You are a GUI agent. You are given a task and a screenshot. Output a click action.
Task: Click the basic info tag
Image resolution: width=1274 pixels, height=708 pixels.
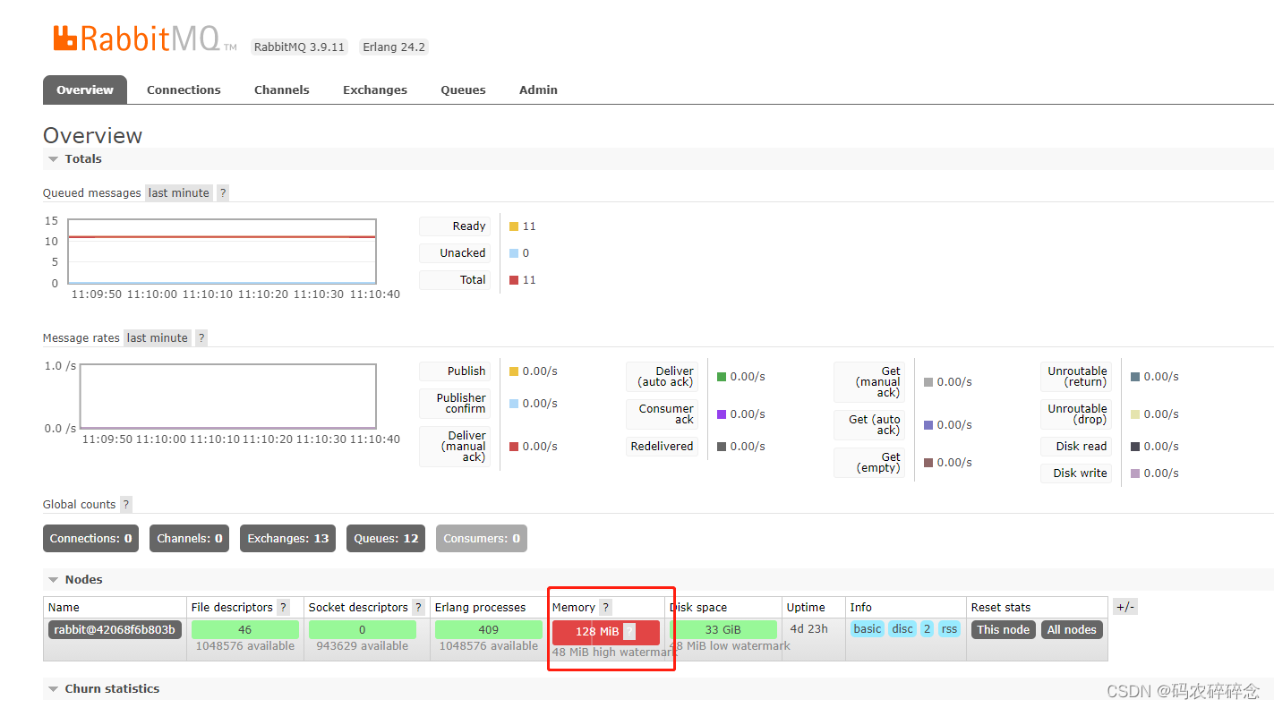click(x=867, y=629)
